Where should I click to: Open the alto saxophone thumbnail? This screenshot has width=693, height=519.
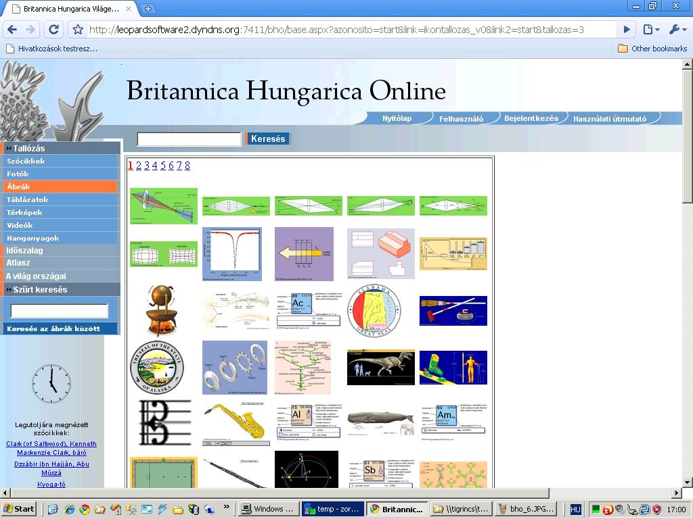(236, 424)
